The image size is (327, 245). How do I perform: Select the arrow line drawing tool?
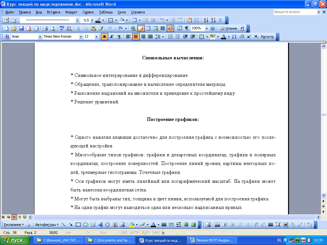tap(71, 225)
